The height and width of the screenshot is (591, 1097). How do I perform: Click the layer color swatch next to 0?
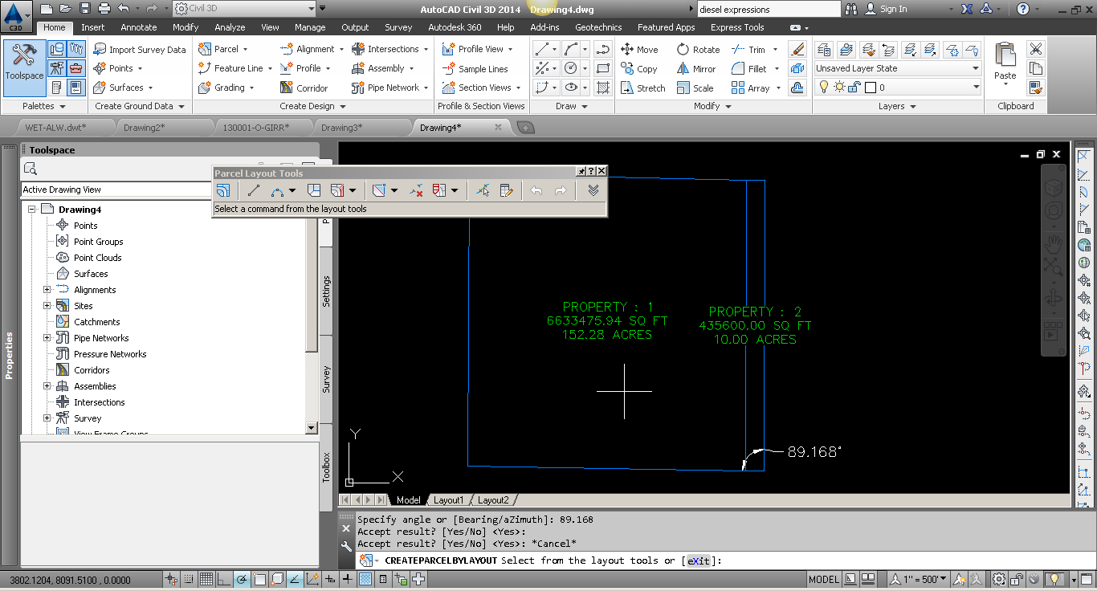(870, 88)
